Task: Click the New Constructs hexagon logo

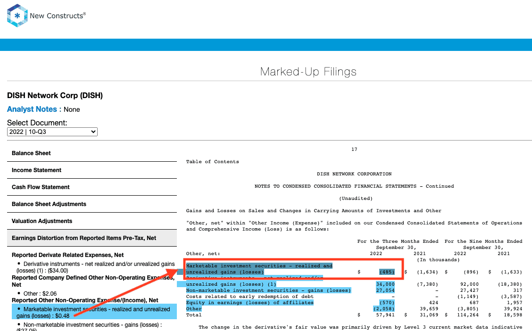Action: pos(17,16)
